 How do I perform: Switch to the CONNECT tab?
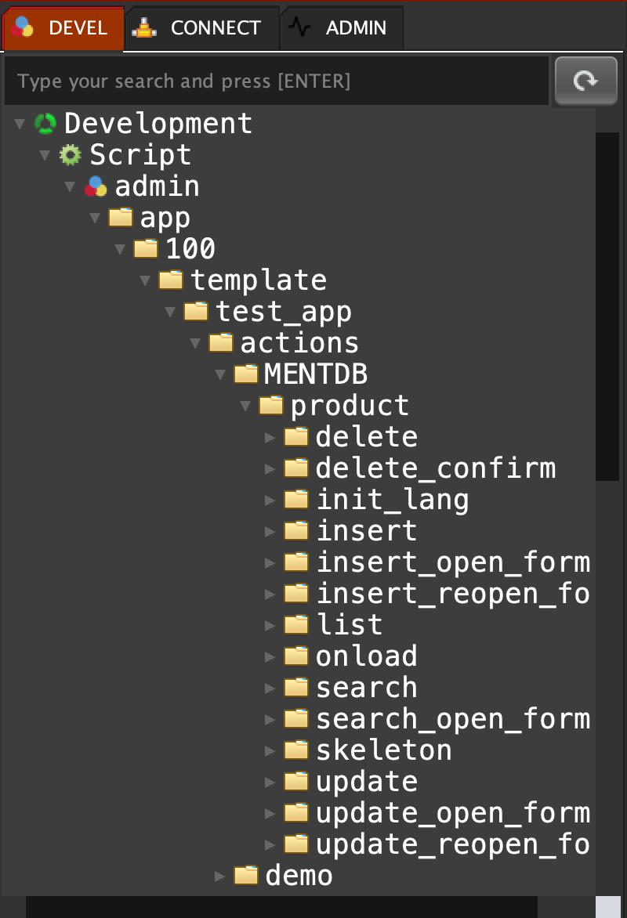pyautogui.click(x=201, y=28)
